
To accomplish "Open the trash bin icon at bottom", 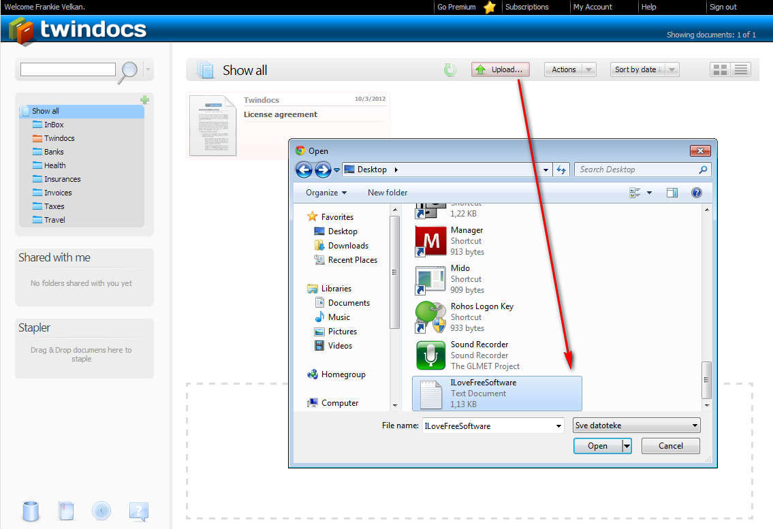I will (31, 511).
